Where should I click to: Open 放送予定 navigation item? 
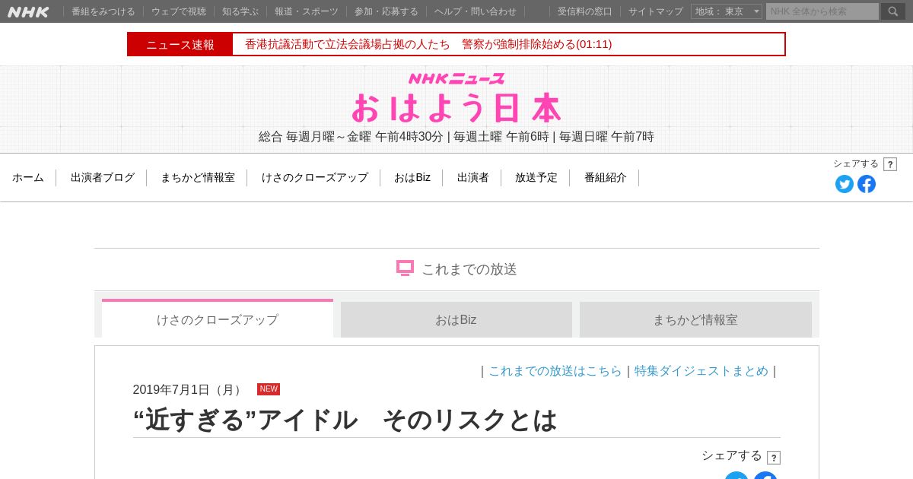point(536,177)
